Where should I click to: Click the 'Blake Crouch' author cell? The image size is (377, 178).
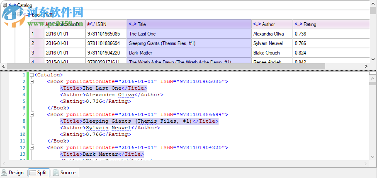(x=272, y=53)
